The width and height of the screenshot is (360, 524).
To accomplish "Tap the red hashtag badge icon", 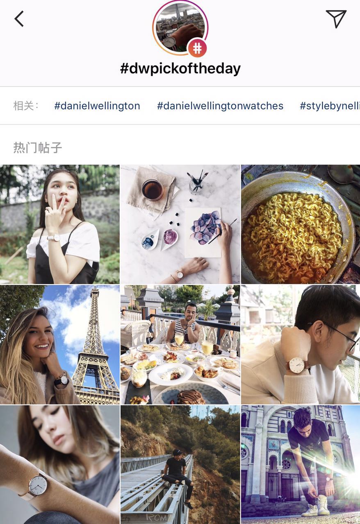I will point(197,49).
